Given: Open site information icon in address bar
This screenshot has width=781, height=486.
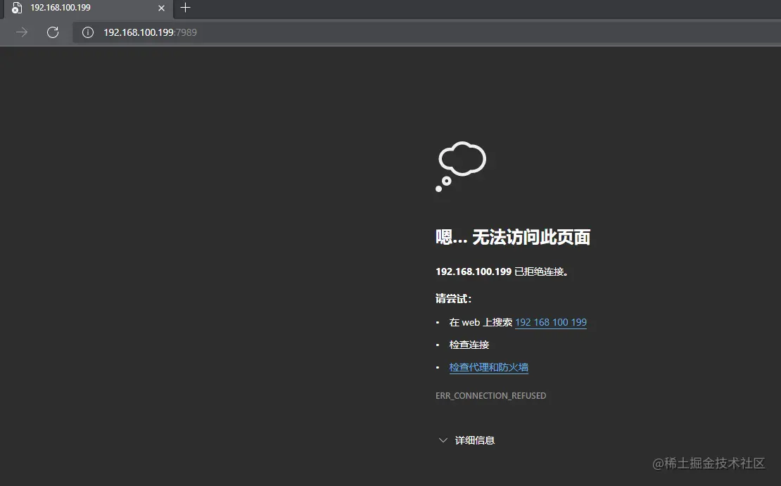Looking at the screenshot, I should (x=88, y=32).
